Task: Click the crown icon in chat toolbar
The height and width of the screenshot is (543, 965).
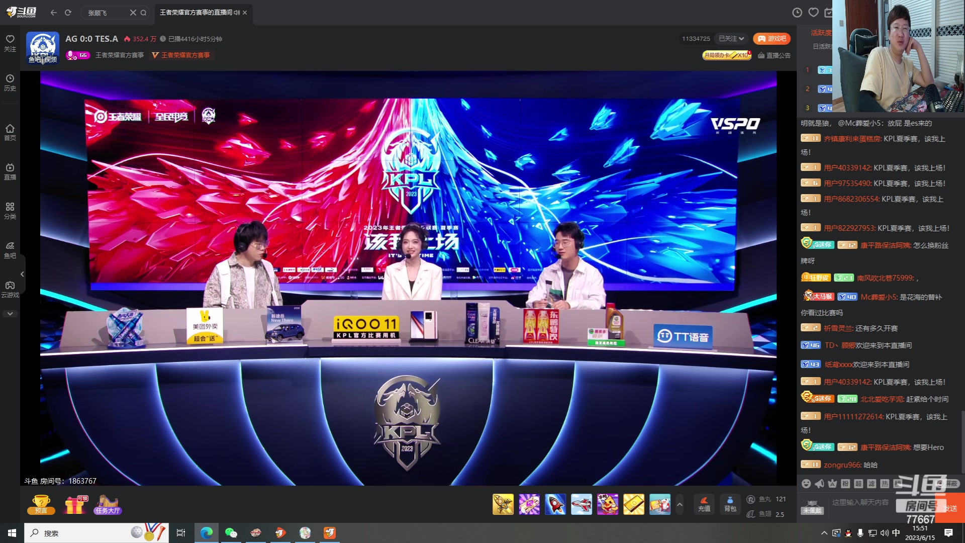Action: tap(832, 484)
